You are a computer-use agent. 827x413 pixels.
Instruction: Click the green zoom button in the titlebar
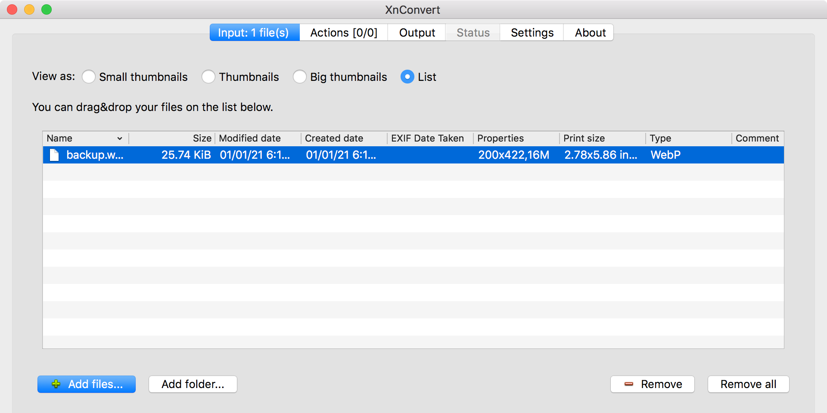pos(46,9)
